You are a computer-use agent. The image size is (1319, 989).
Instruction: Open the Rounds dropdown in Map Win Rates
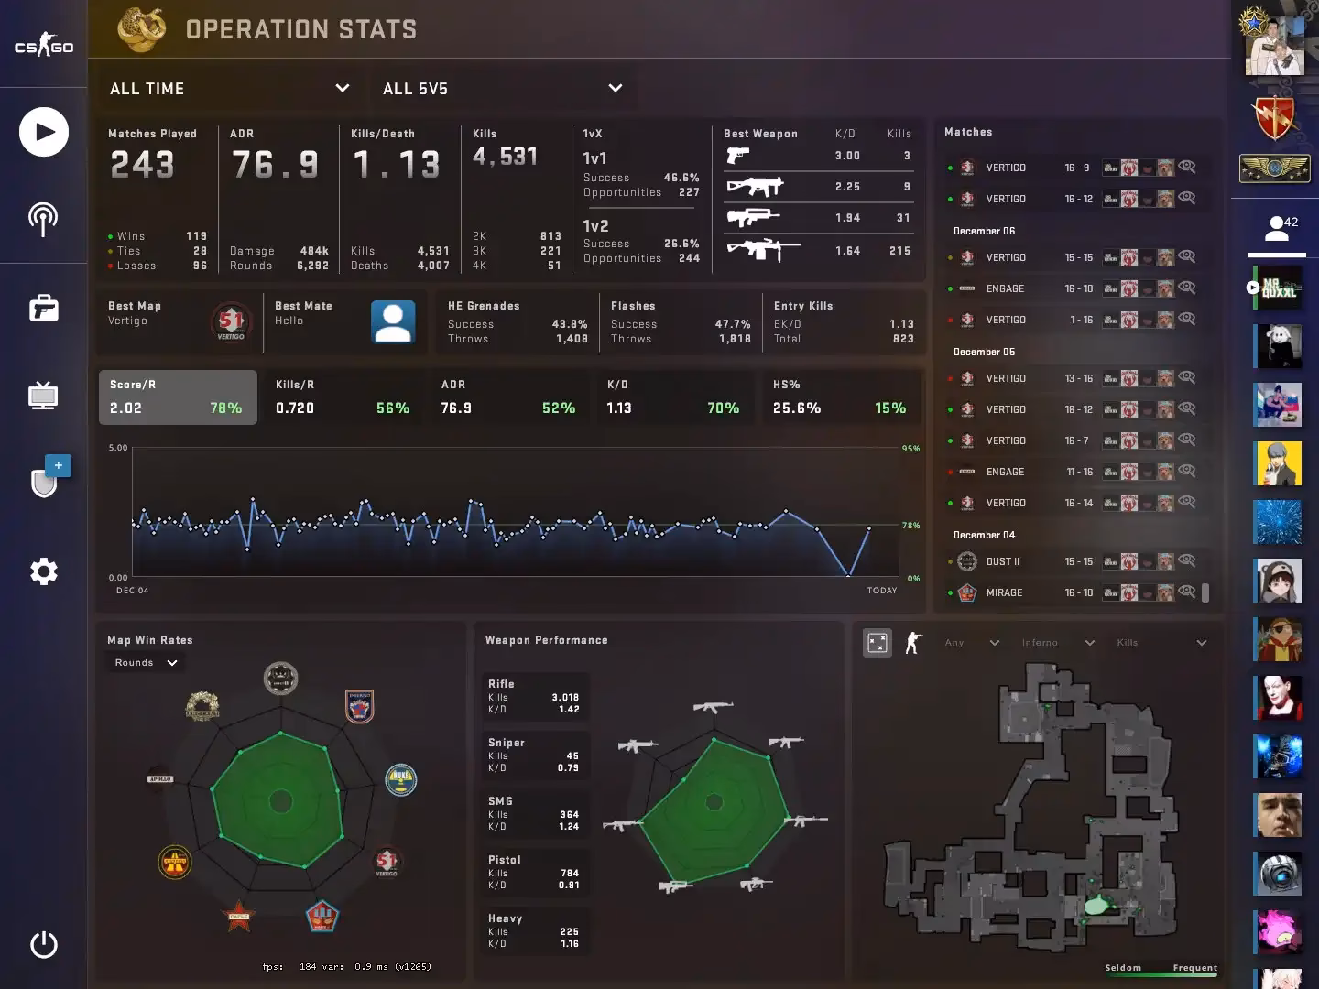147,662
